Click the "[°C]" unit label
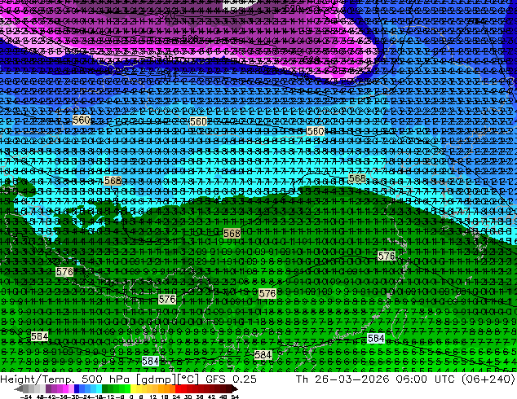This screenshot has width=517, height=399. [188, 379]
